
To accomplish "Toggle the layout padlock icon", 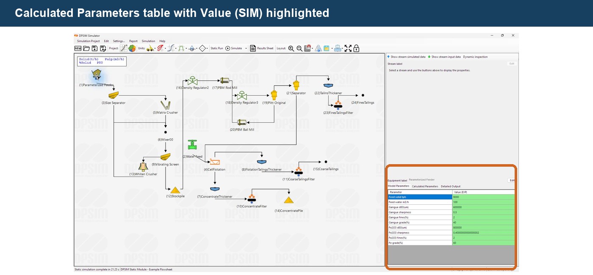I will pos(356,48).
